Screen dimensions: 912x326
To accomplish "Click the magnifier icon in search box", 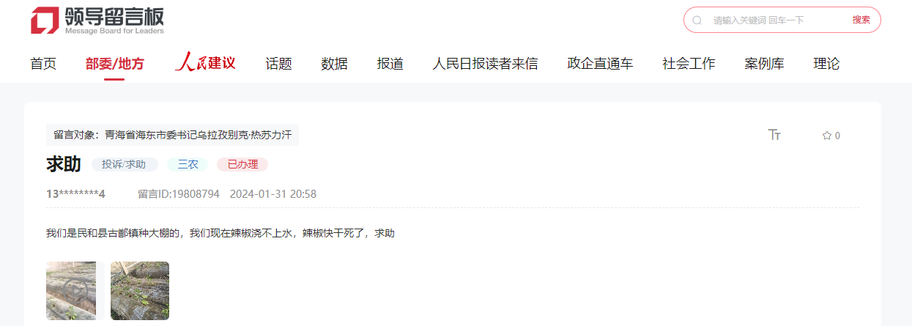I will pyautogui.click(x=697, y=21).
